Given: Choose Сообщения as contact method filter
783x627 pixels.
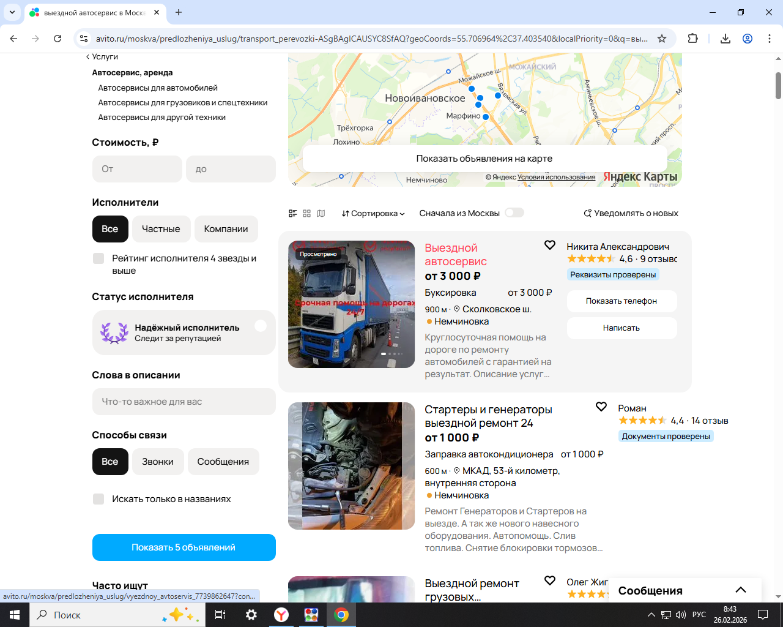Looking at the screenshot, I should (x=223, y=462).
